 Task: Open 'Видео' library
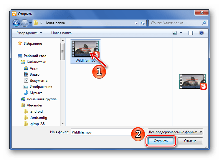click(x=34, y=74)
